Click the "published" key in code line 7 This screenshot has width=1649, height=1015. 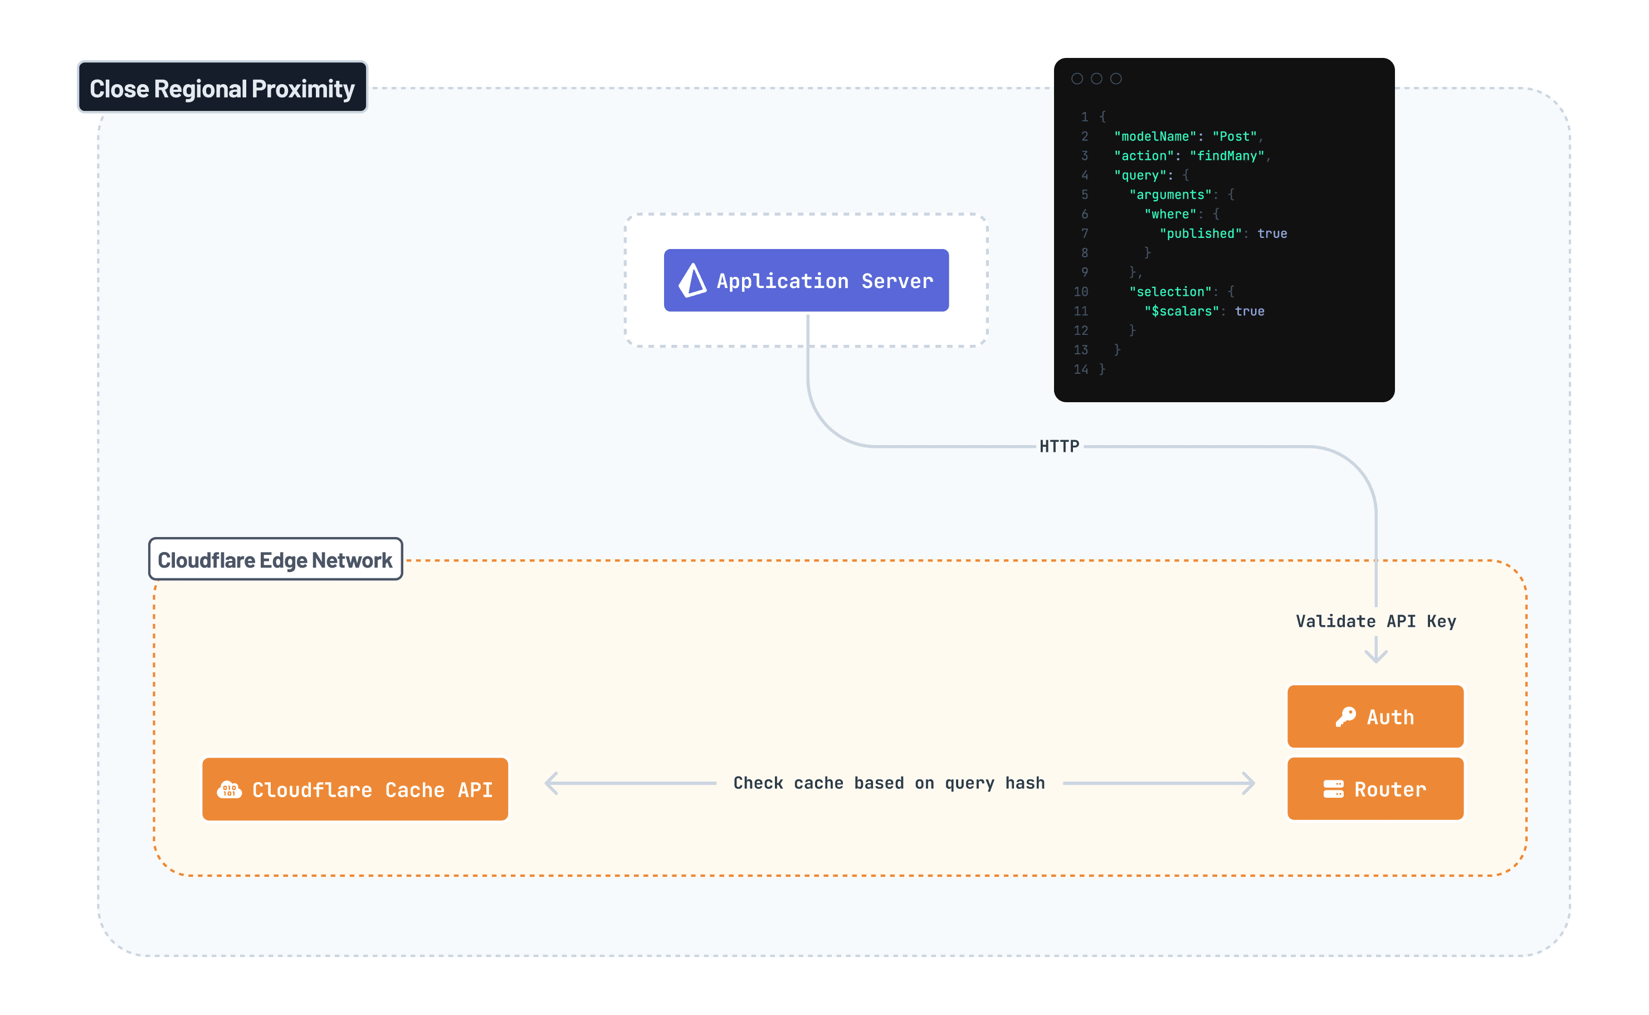(x=1200, y=233)
